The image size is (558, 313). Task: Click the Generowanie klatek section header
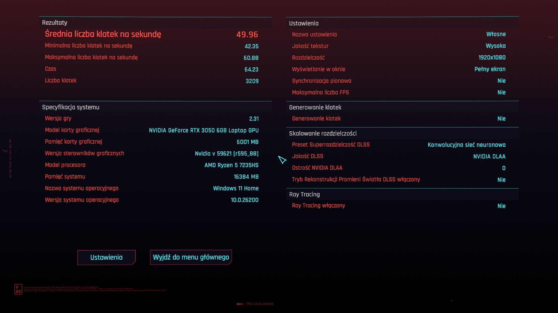[315, 108]
